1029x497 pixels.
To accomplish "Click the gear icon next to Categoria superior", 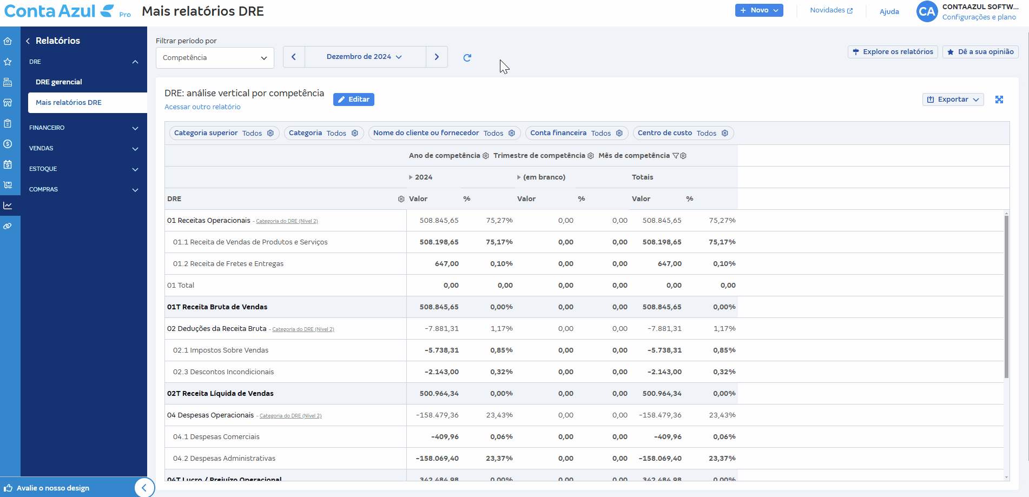I will click(271, 133).
